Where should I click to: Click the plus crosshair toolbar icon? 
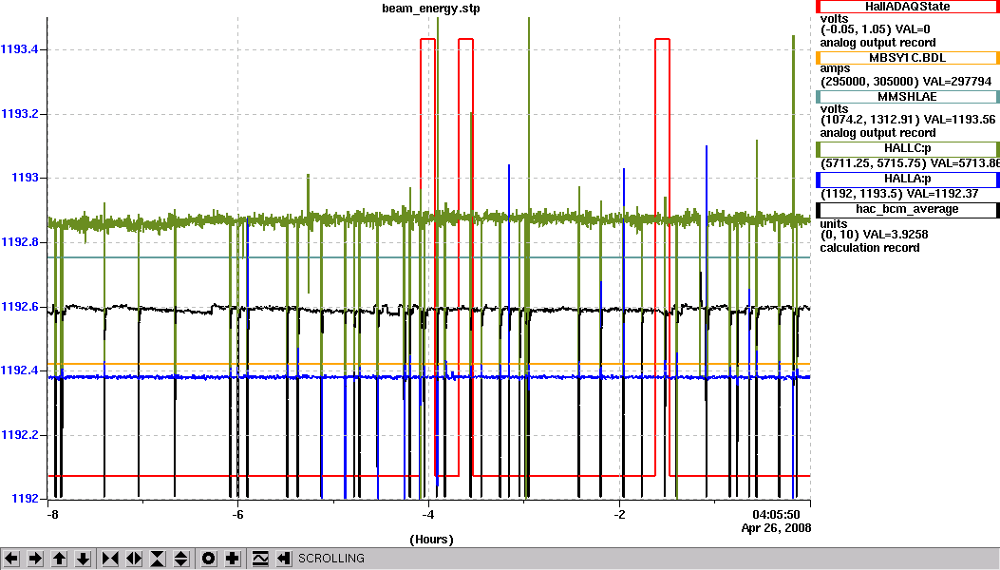pyautogui.click(x=232, y=559)
